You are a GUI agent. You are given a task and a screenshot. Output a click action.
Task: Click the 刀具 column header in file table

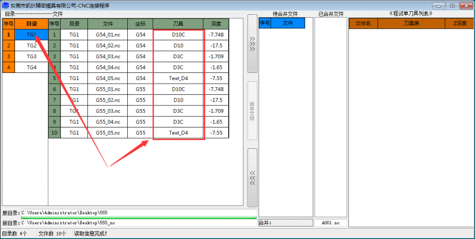point(178,24)
